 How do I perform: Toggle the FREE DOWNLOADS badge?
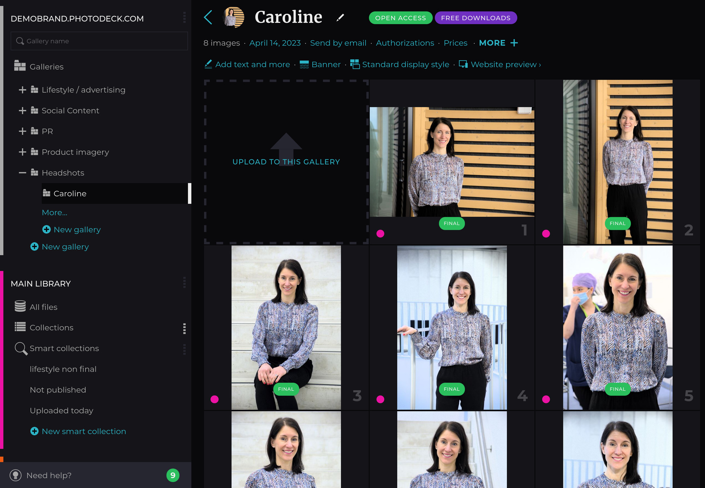click(x=476, y=18)
